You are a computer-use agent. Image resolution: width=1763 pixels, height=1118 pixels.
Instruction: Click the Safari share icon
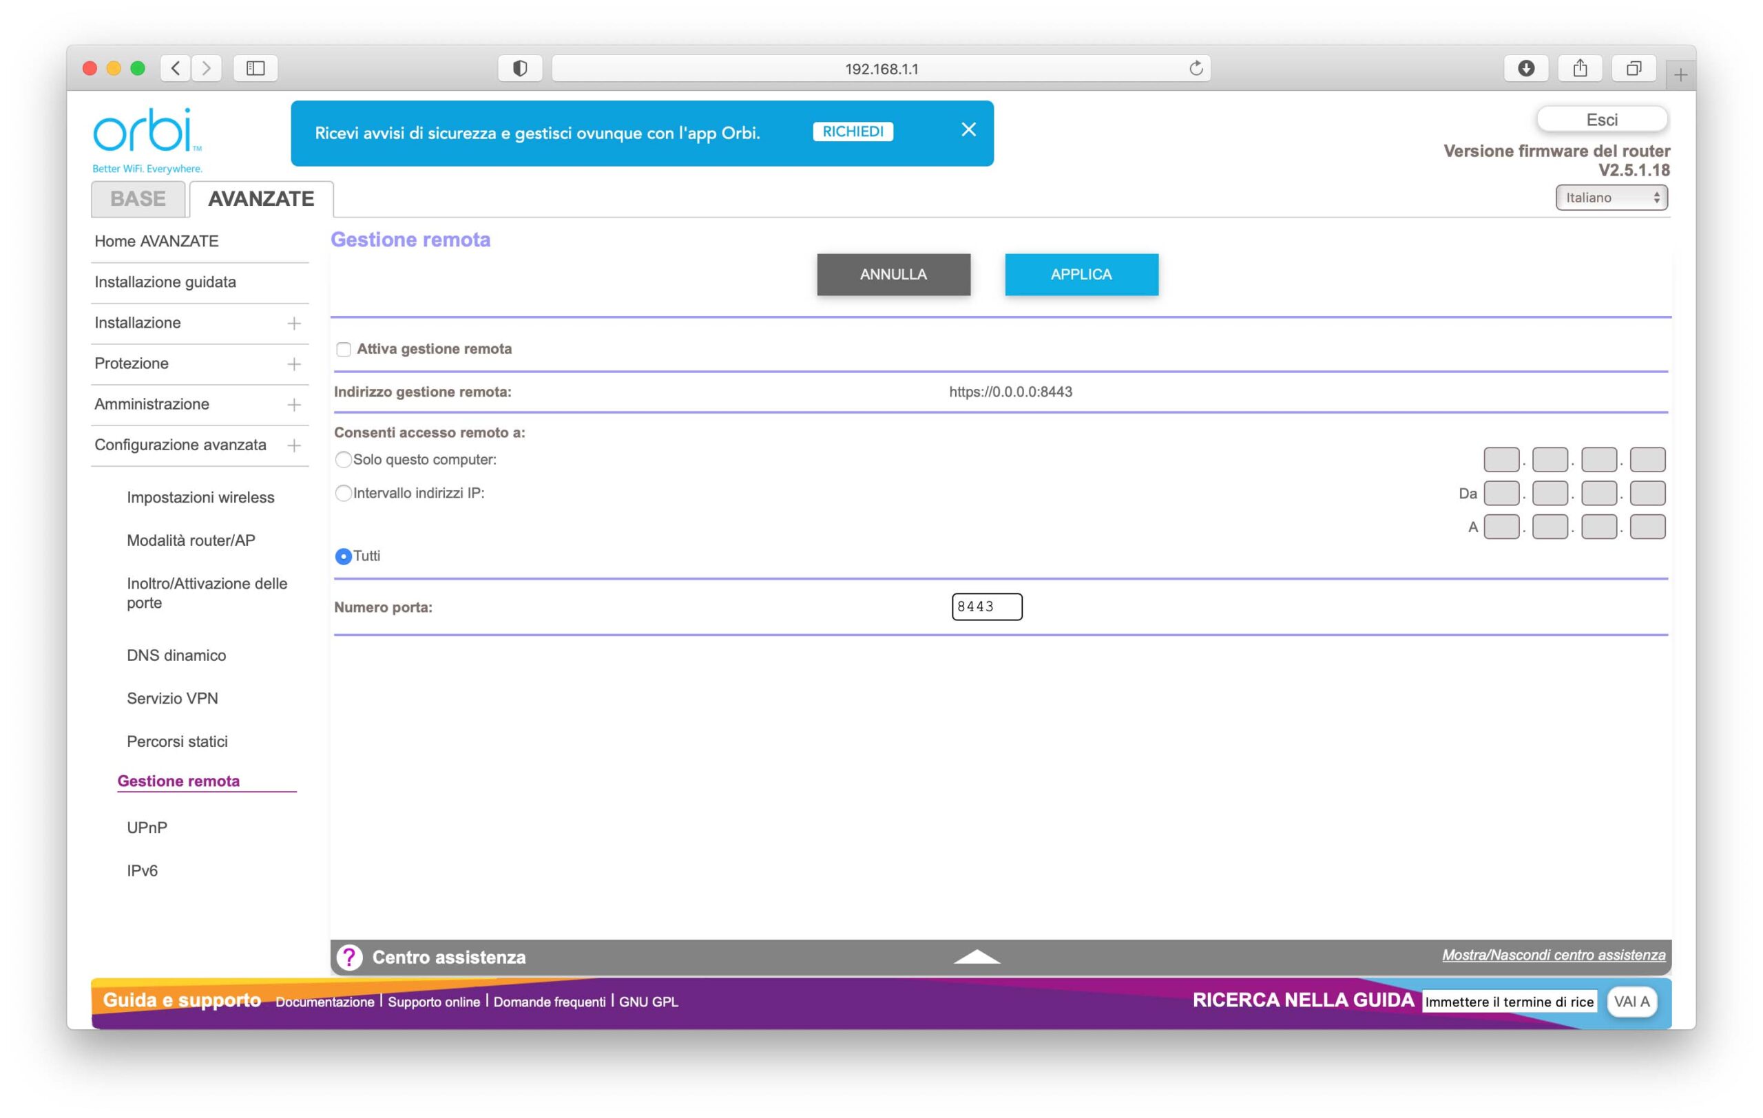tap(1580, 68)
